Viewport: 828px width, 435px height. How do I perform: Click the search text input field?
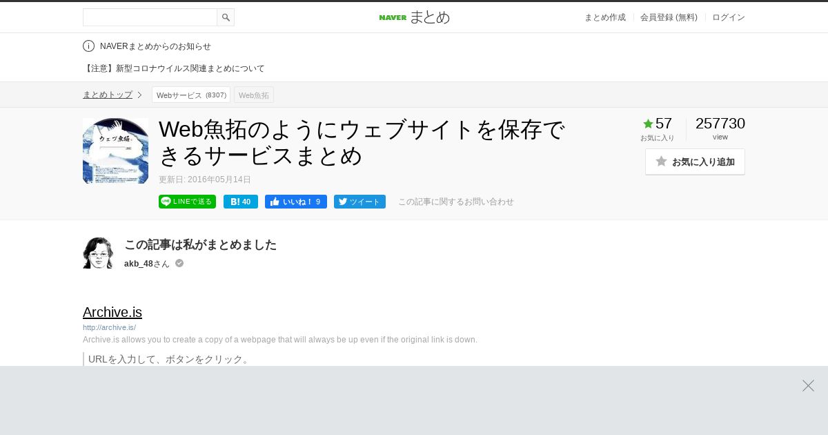pyautogui.click(x=150, y=17)
